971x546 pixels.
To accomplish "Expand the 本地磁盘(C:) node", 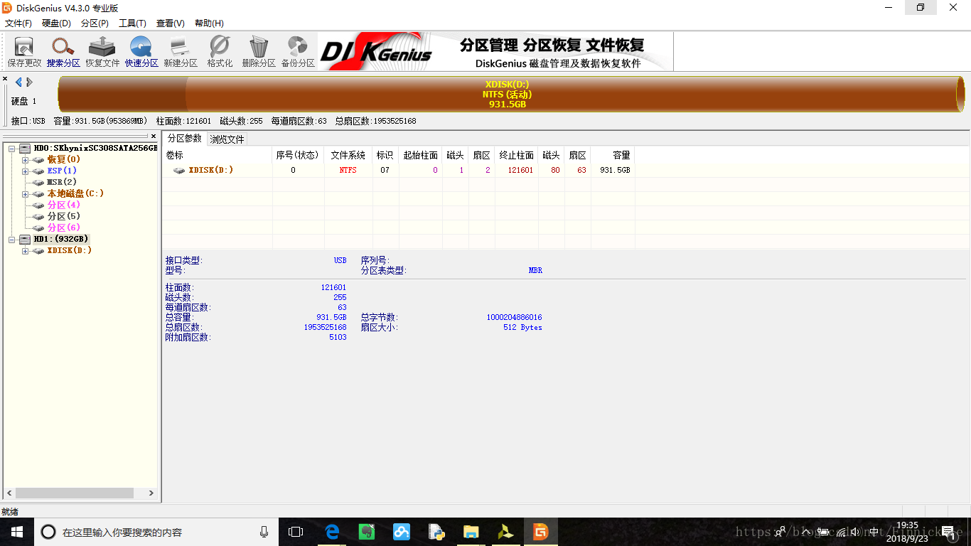I will (25, 194).
